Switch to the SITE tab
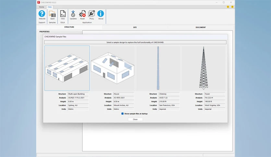The width and height of the screenshot is (271, 157). (135, 27)
